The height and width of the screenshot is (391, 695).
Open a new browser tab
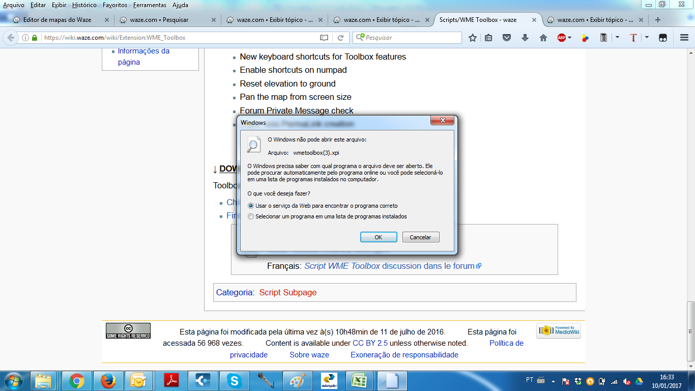(658, 20)
